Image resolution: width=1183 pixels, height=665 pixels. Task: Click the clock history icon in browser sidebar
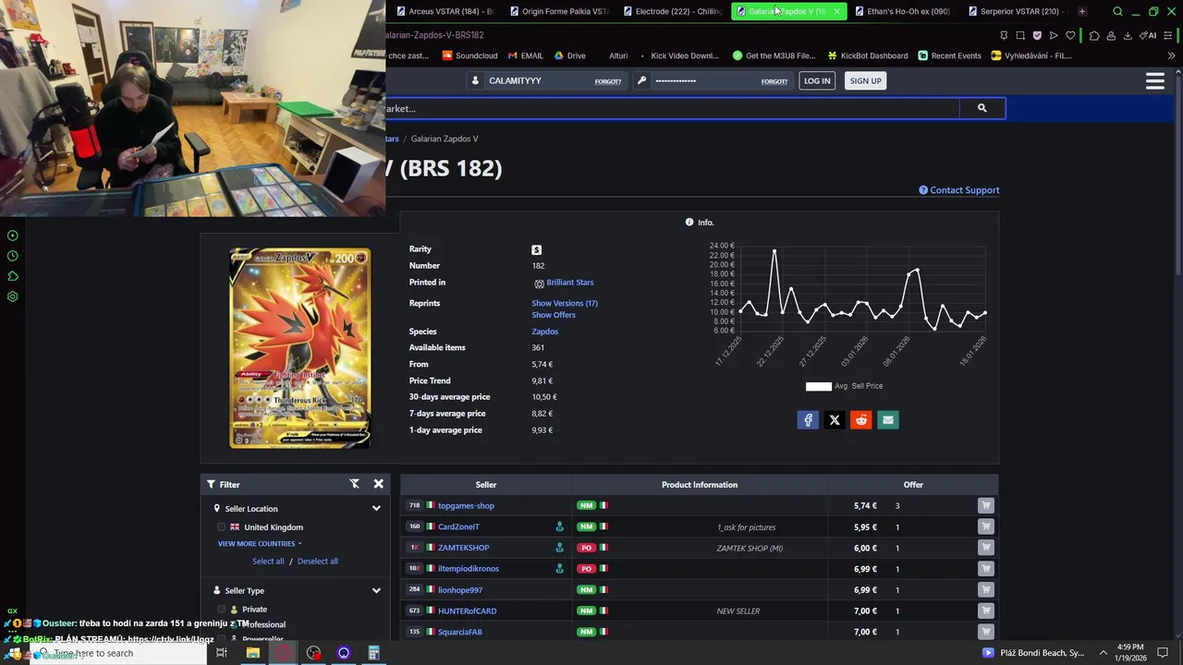pyautogui.click(x=13, y=256)
